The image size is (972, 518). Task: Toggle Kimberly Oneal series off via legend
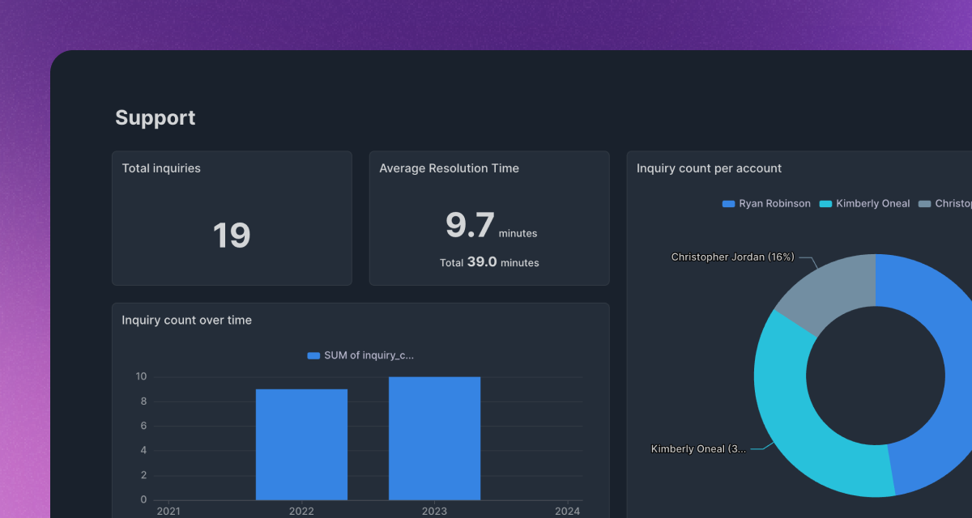click(864, 204)
